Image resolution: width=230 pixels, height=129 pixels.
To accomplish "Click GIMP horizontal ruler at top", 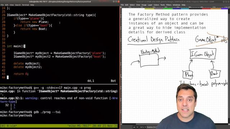I will pos(175,7).
